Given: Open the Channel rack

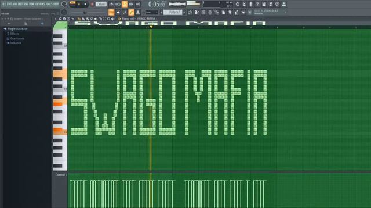Looking at the screenshot, I should click(x=203, y=12).
